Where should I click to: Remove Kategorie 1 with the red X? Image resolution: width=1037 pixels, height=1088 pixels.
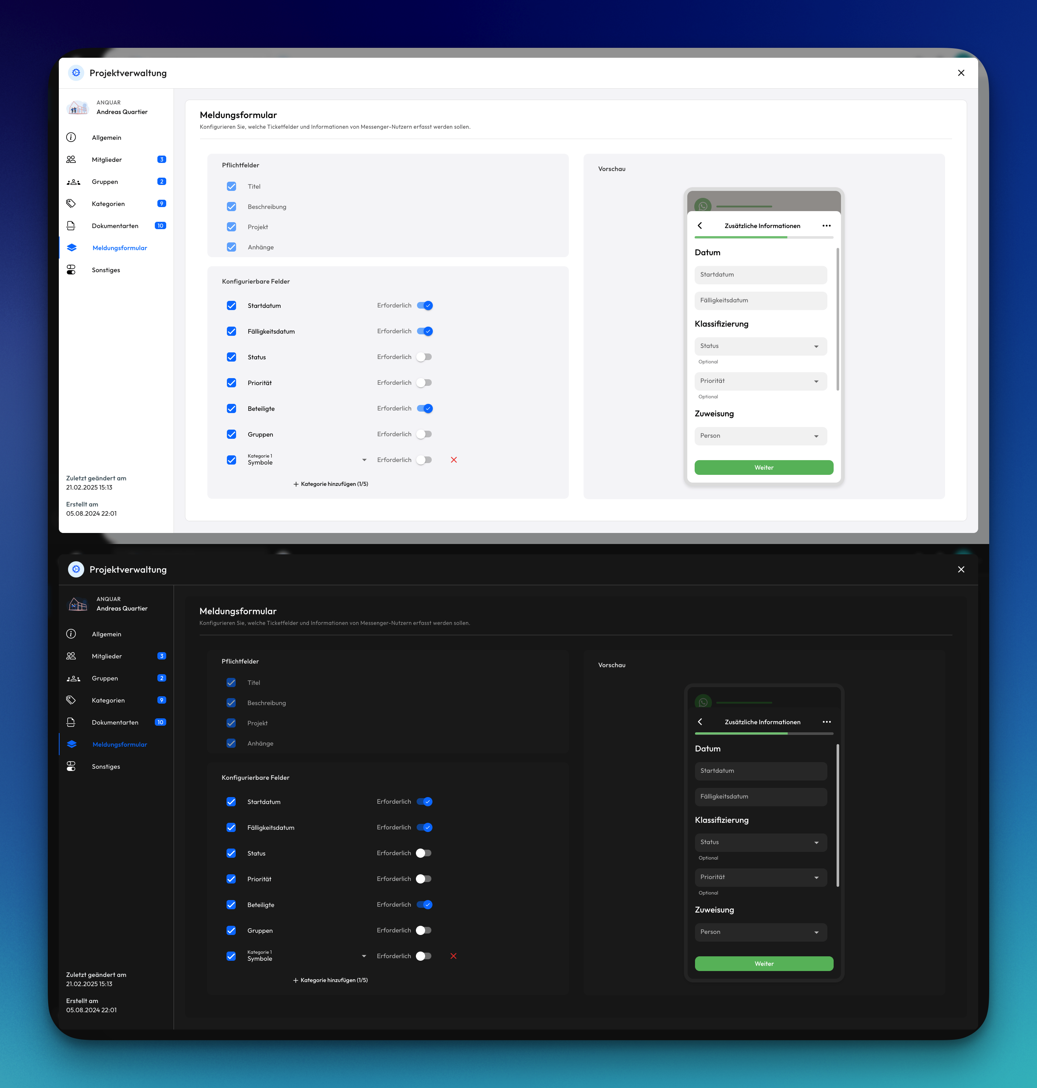453,459
